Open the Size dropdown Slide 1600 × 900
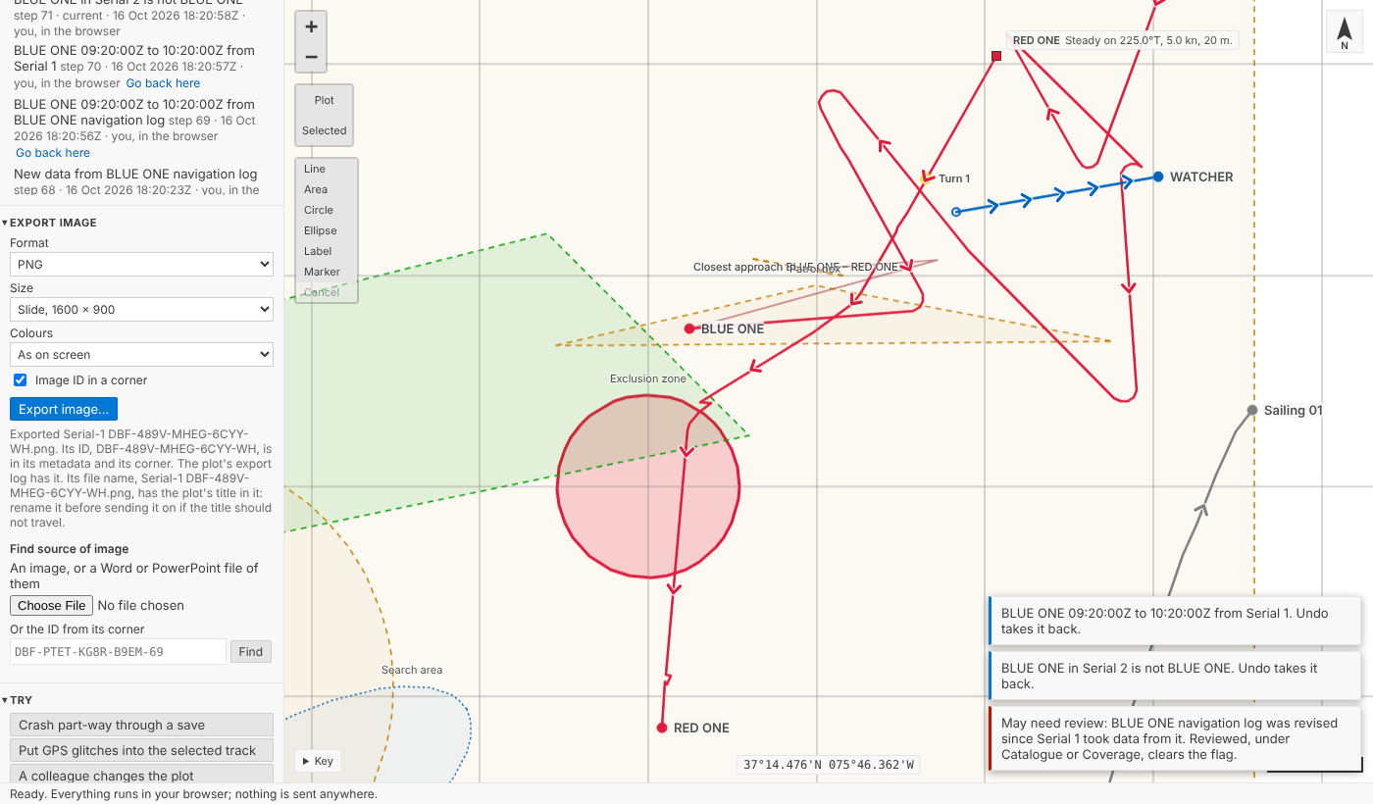This screenshot has width=1373, height=804. tap(141, 310)
